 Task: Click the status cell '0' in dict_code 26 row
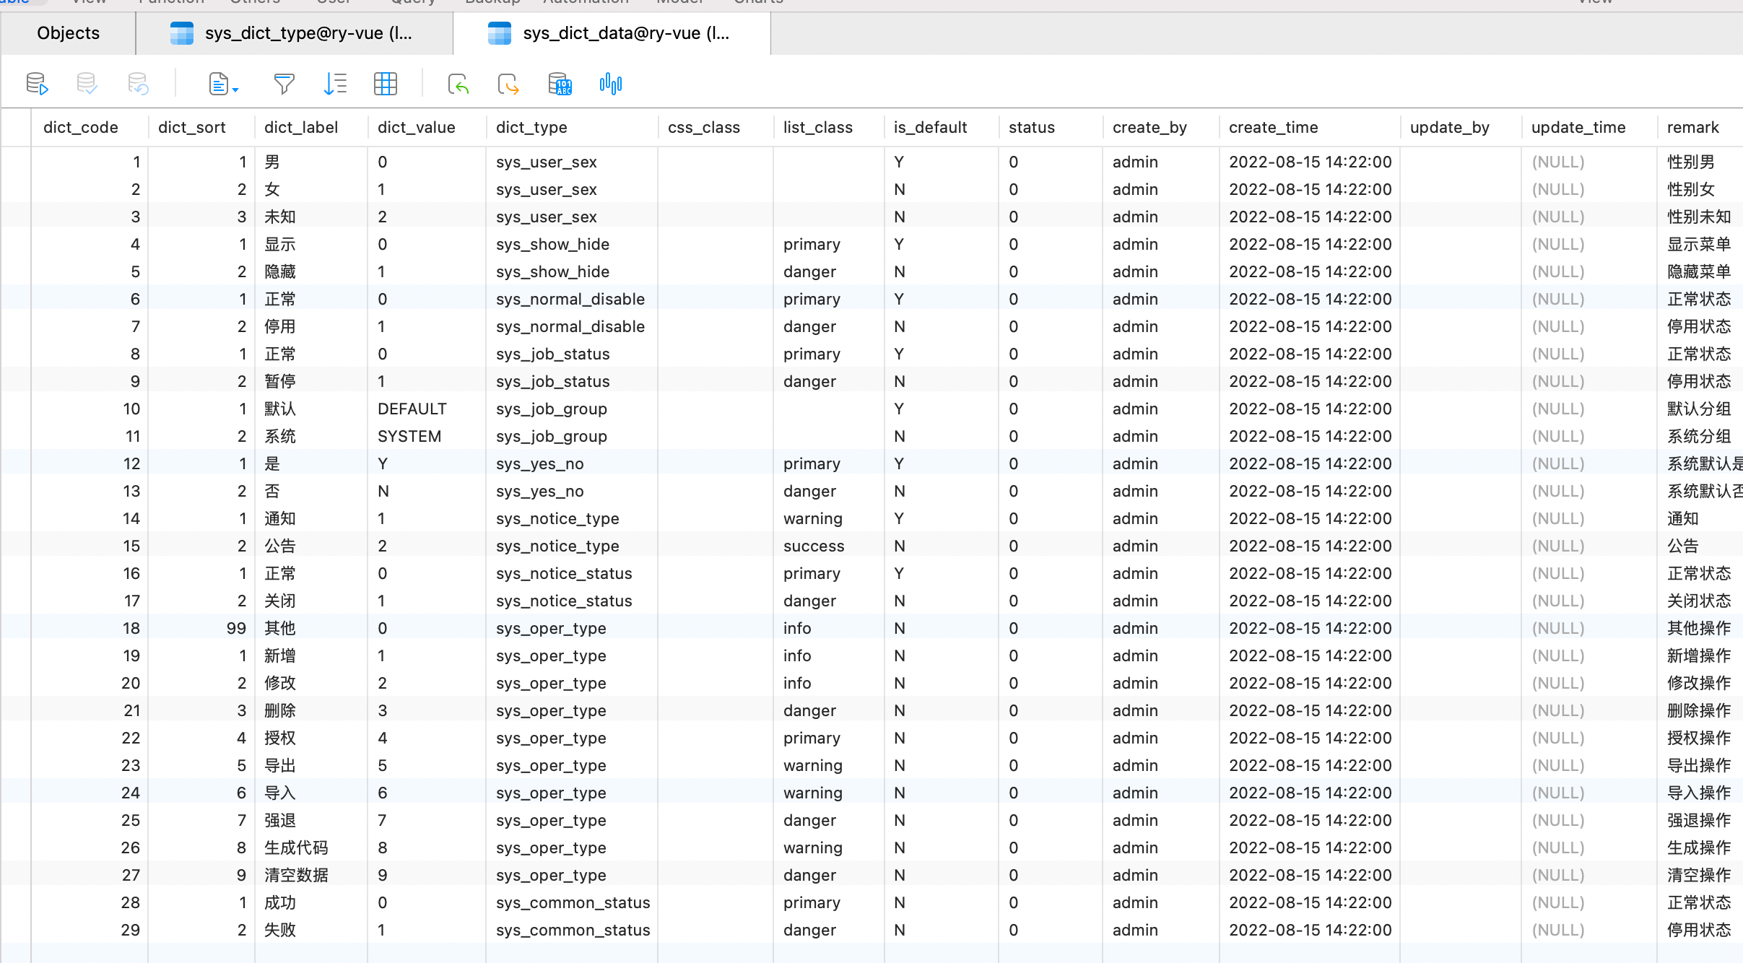pos(1051,847)
